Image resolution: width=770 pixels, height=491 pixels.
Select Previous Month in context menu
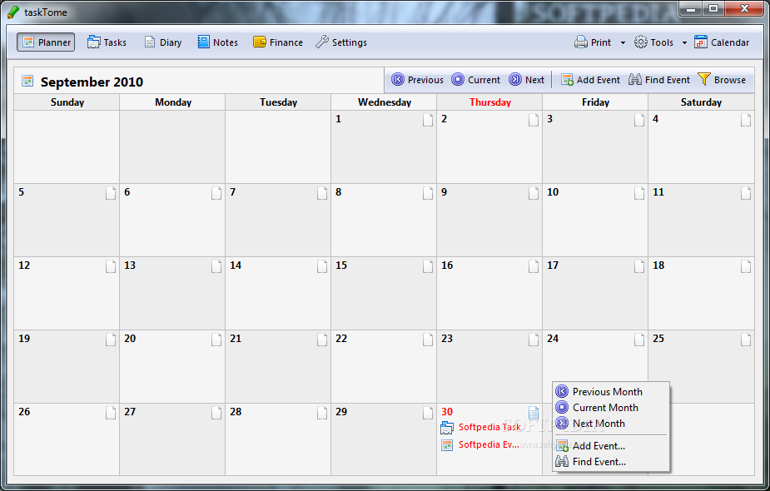click(611, 391)
